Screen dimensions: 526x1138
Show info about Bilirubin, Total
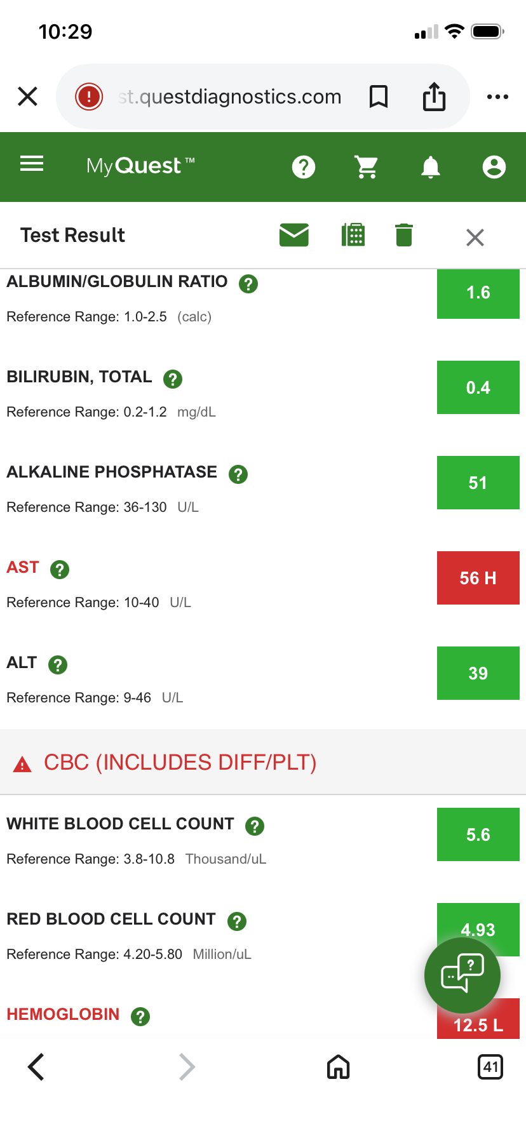coord(173,379)
